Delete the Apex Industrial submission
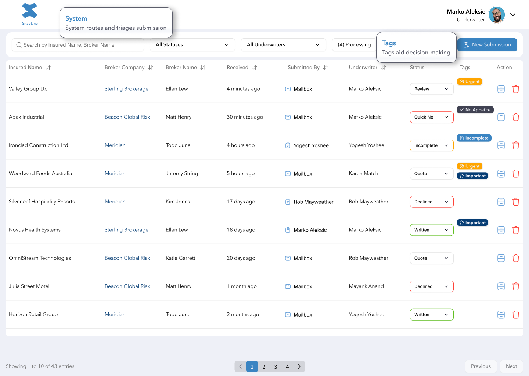 pyautogui.click(x=516, y=117)
